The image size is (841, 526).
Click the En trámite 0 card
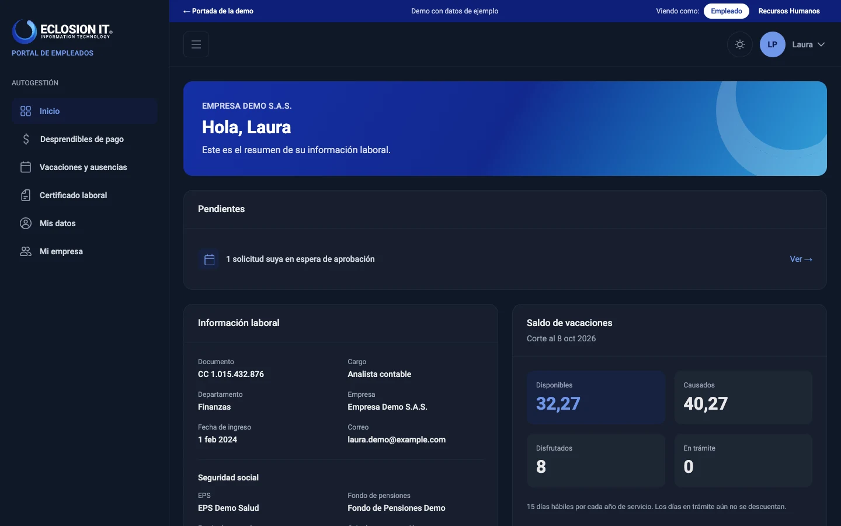743,461
